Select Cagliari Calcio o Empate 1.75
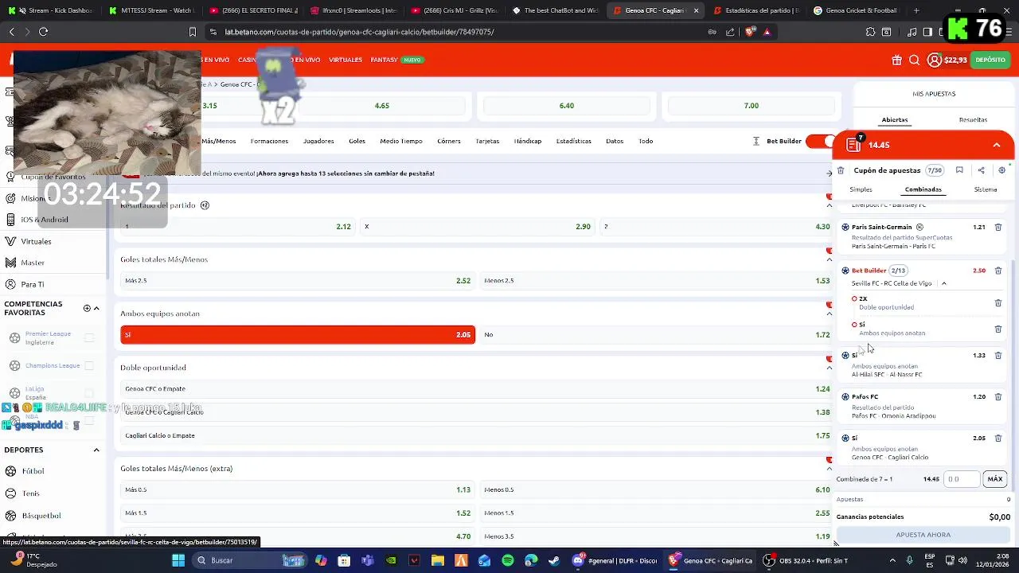This screenshot has height=573, width=1019. [x=475, y=435]
